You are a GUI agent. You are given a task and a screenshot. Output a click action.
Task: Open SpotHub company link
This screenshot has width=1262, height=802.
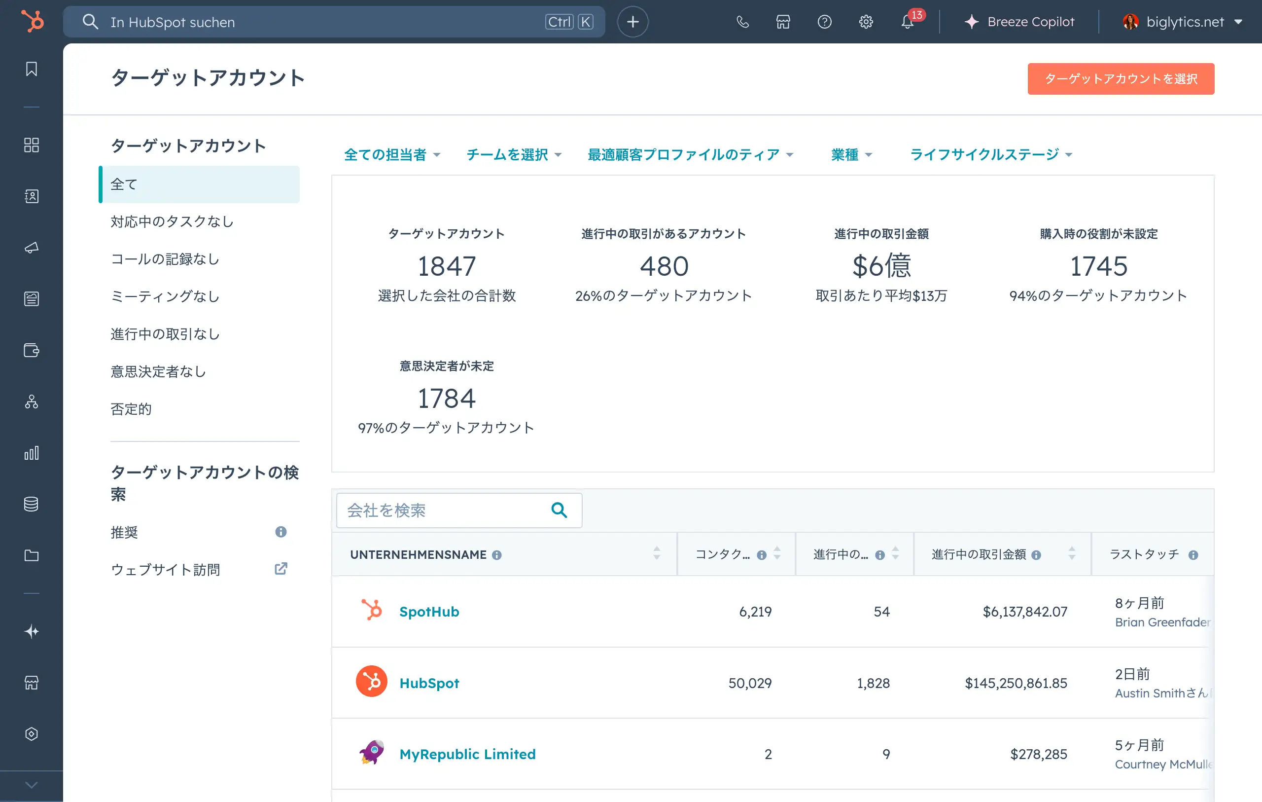429,612
